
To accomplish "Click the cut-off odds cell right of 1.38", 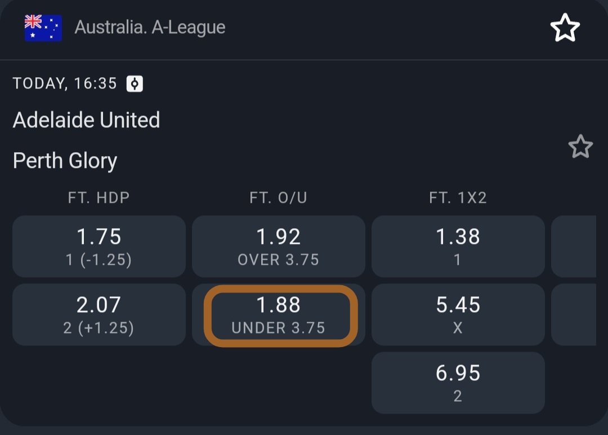I will [573, 246].
